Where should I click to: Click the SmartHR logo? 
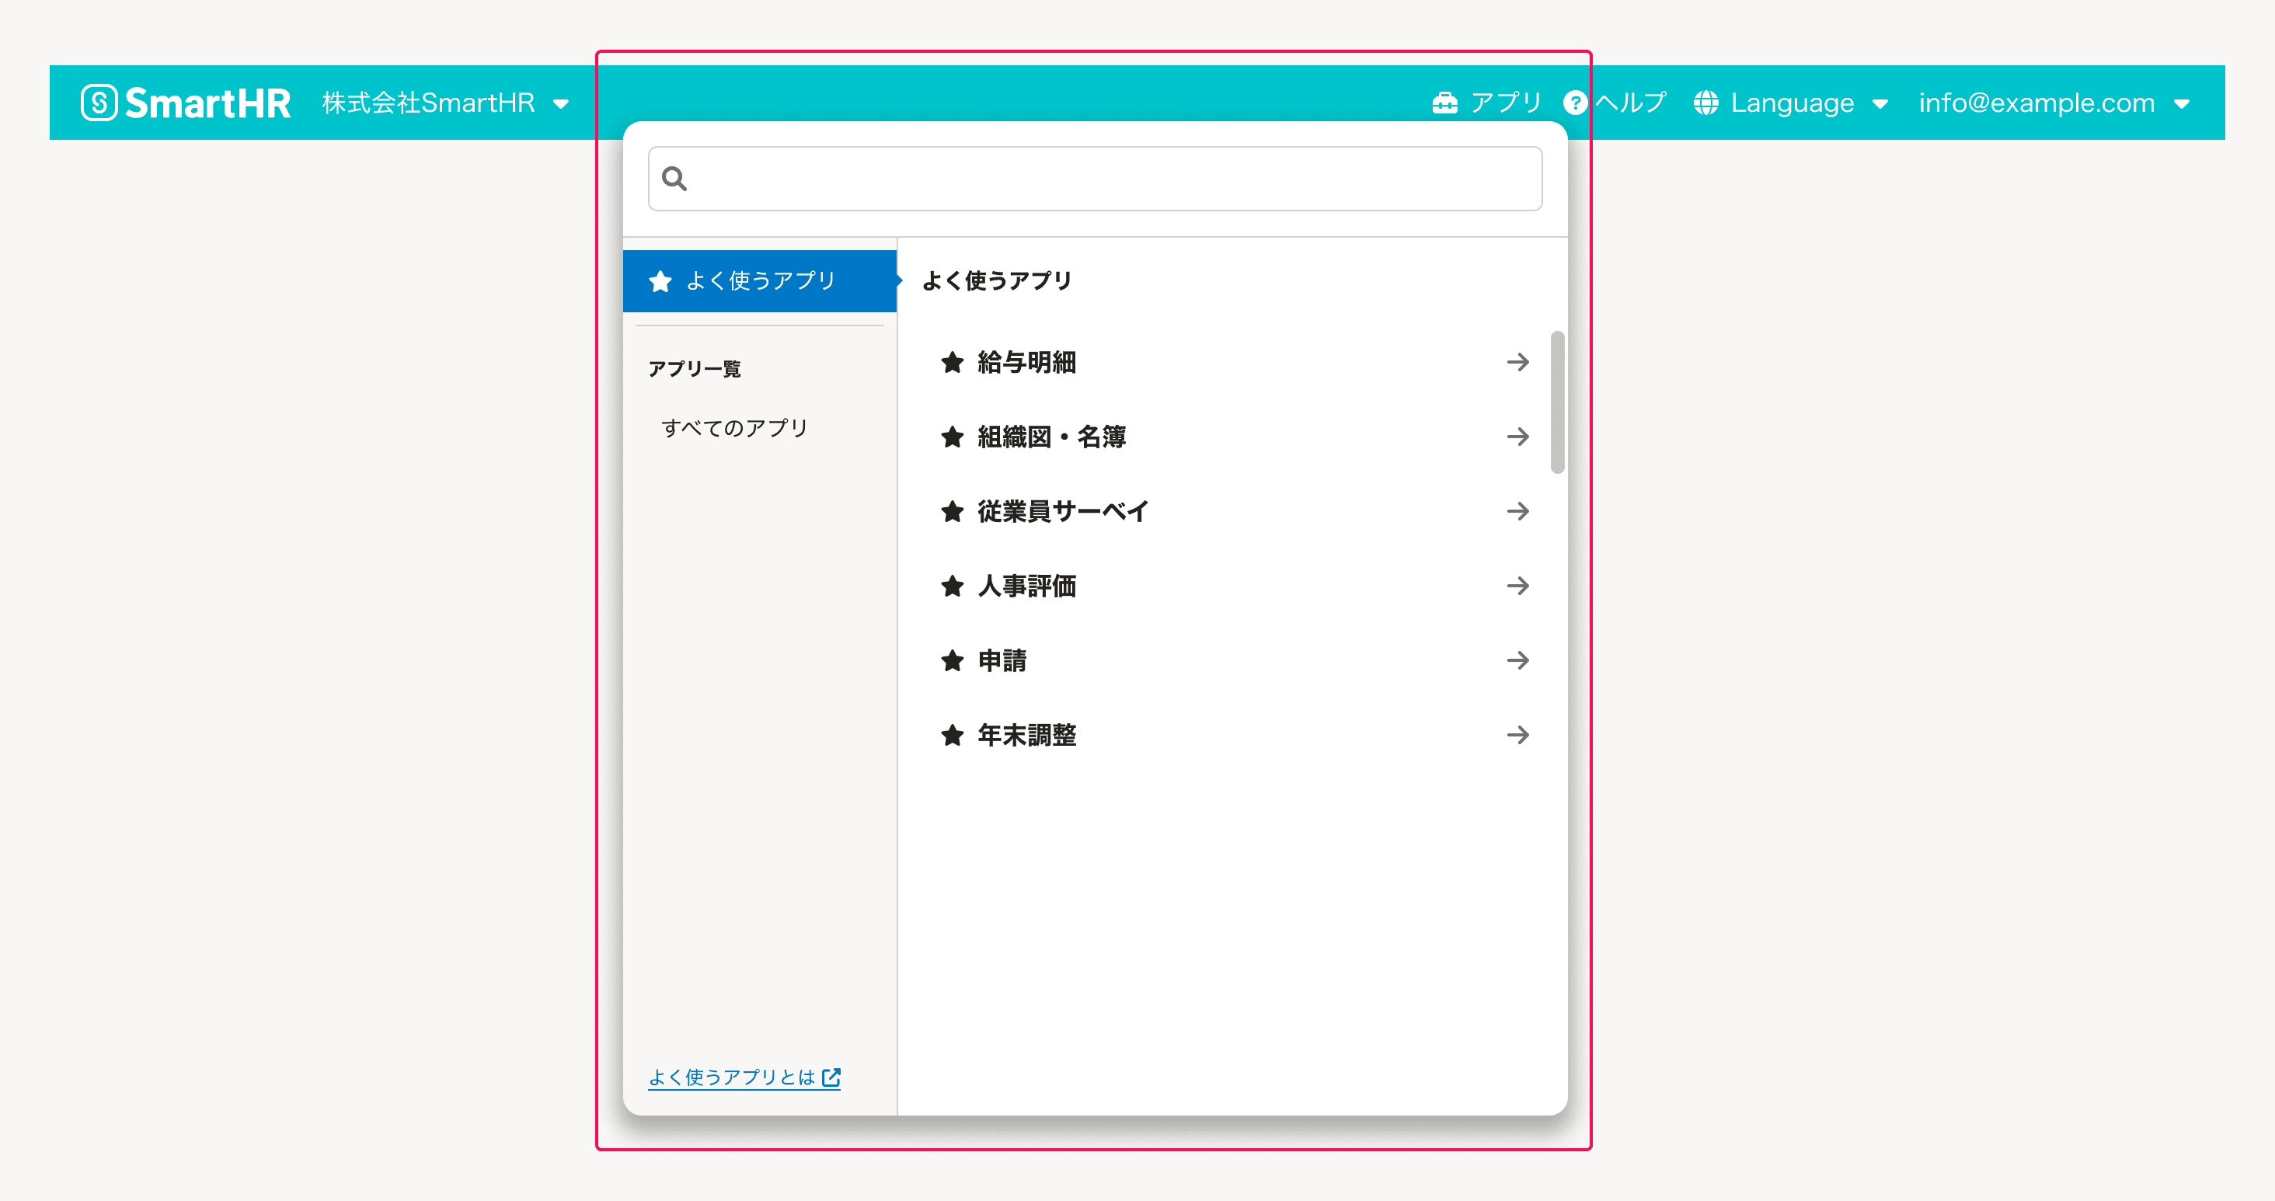186,103
